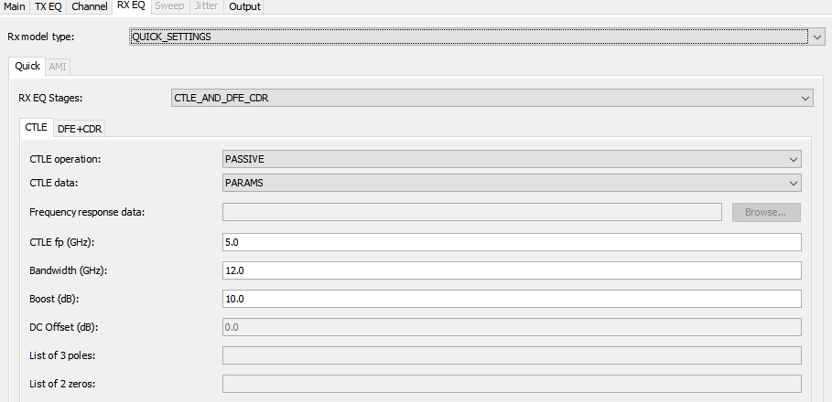Click the RX EQ tab
The height and width of the screenshot is (402, 832).
(131, 5)
